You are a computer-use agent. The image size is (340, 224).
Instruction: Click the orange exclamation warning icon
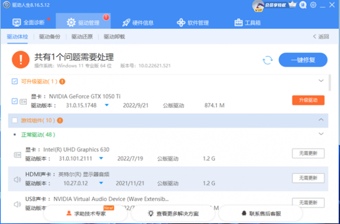(20, 59)
